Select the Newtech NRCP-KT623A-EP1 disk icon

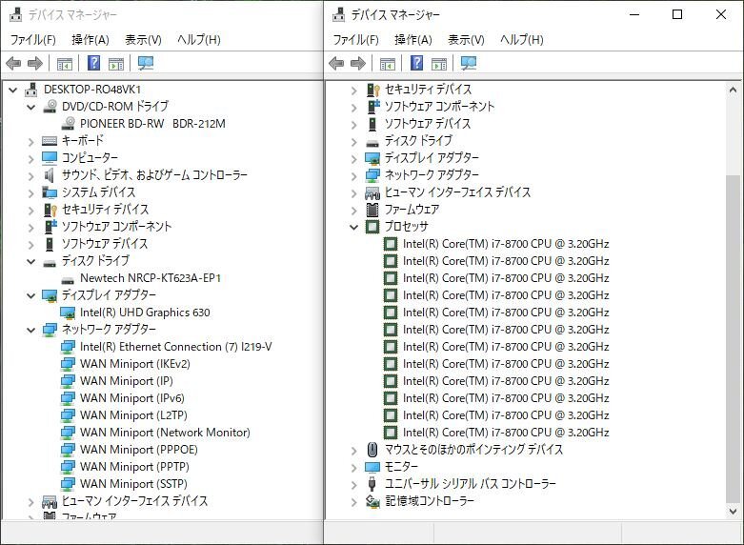(68, 279)
